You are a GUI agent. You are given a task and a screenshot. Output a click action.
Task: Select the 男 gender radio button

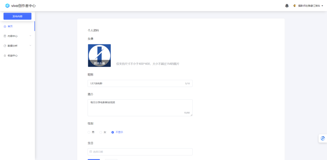(x=89, y=132)
